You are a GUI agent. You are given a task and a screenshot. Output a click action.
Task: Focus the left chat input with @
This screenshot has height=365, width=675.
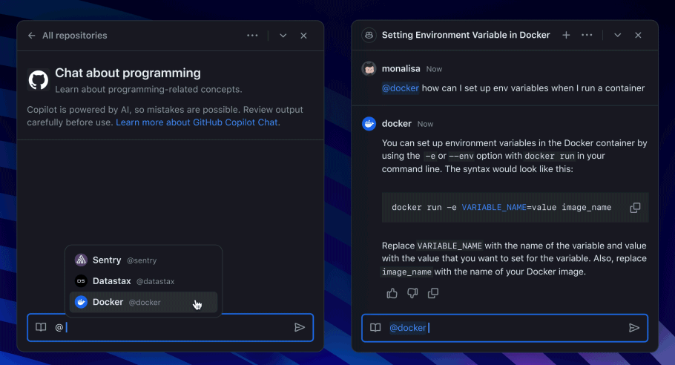pos(172,328)
